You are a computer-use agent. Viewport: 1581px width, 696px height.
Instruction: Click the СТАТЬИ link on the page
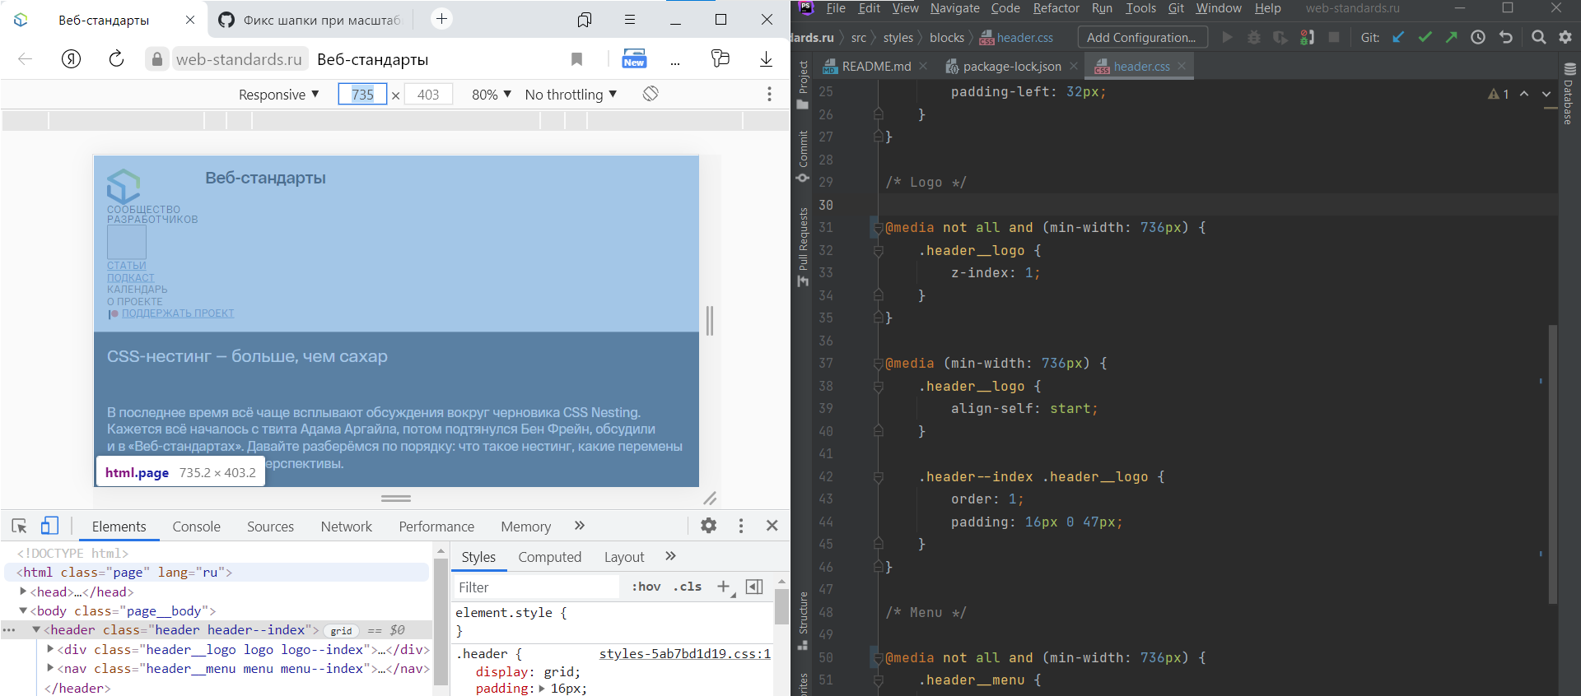pos(126,266)
